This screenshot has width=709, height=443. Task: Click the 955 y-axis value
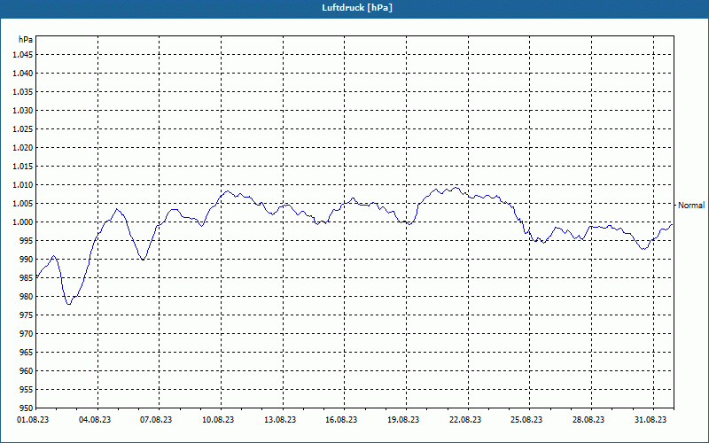coord(26,389)
